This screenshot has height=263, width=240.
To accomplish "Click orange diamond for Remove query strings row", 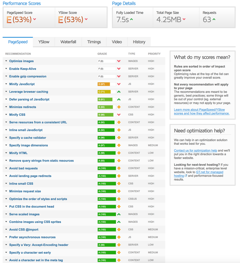I will [119, 161].
